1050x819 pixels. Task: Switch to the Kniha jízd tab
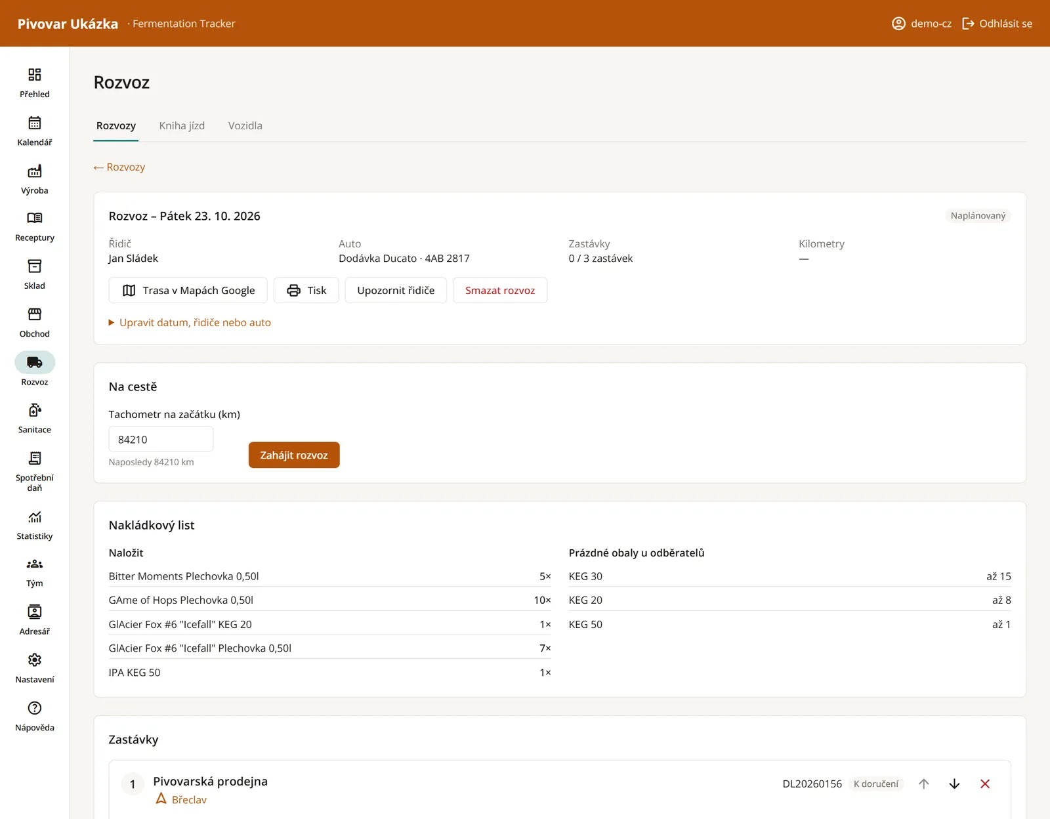point(182,125)
